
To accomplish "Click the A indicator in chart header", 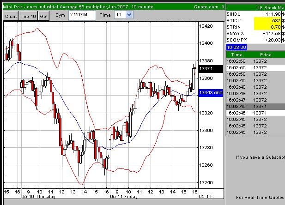I will tap(223, 6).
